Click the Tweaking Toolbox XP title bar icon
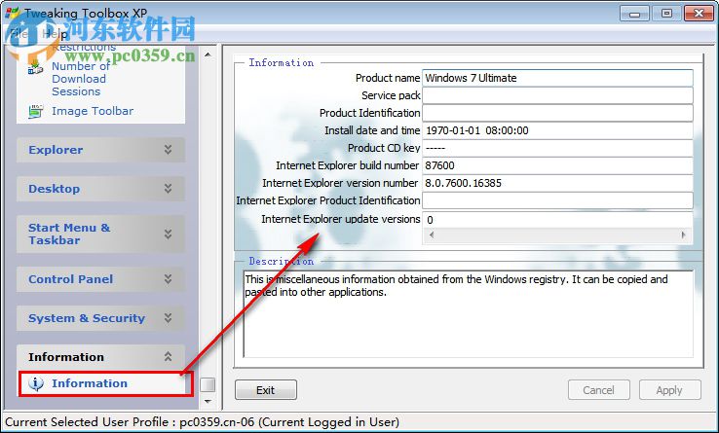Screen dimensions: 719x433 point(13,13)
